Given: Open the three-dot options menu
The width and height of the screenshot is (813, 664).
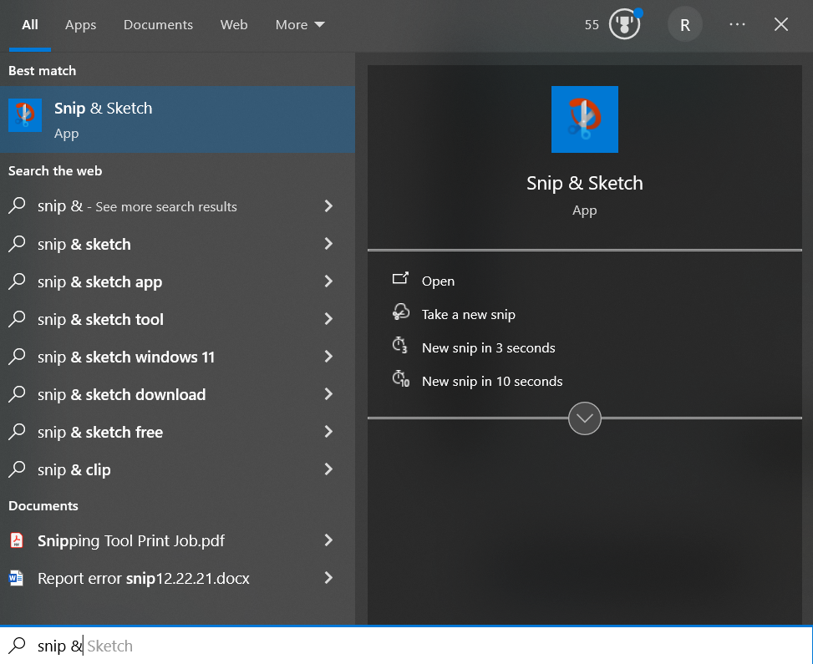Looking at the screenshot, I should [737, 24].
